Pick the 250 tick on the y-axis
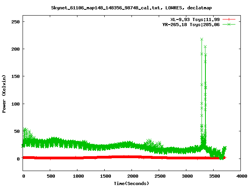Screen dimensions: 249x187 15,21
